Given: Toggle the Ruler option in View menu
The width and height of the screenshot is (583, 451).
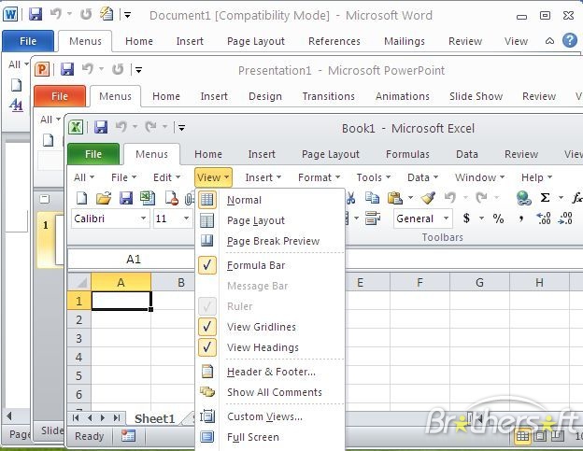Looking at the screenshot, I should pos(239,306).
